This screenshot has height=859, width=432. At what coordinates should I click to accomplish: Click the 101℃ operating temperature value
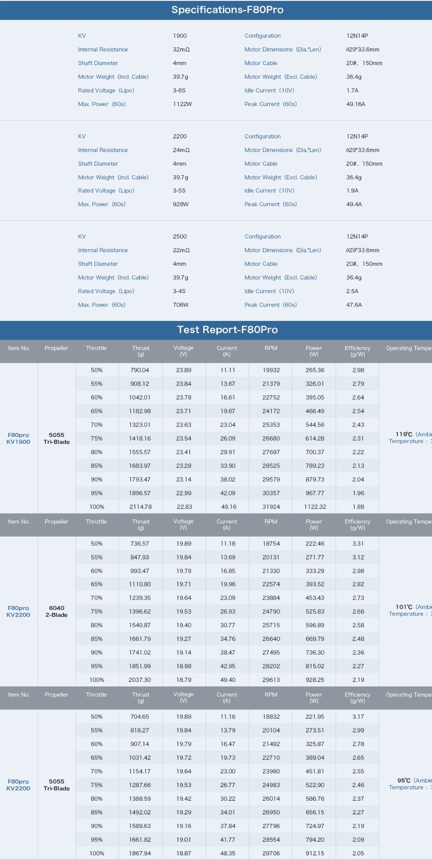404,607
